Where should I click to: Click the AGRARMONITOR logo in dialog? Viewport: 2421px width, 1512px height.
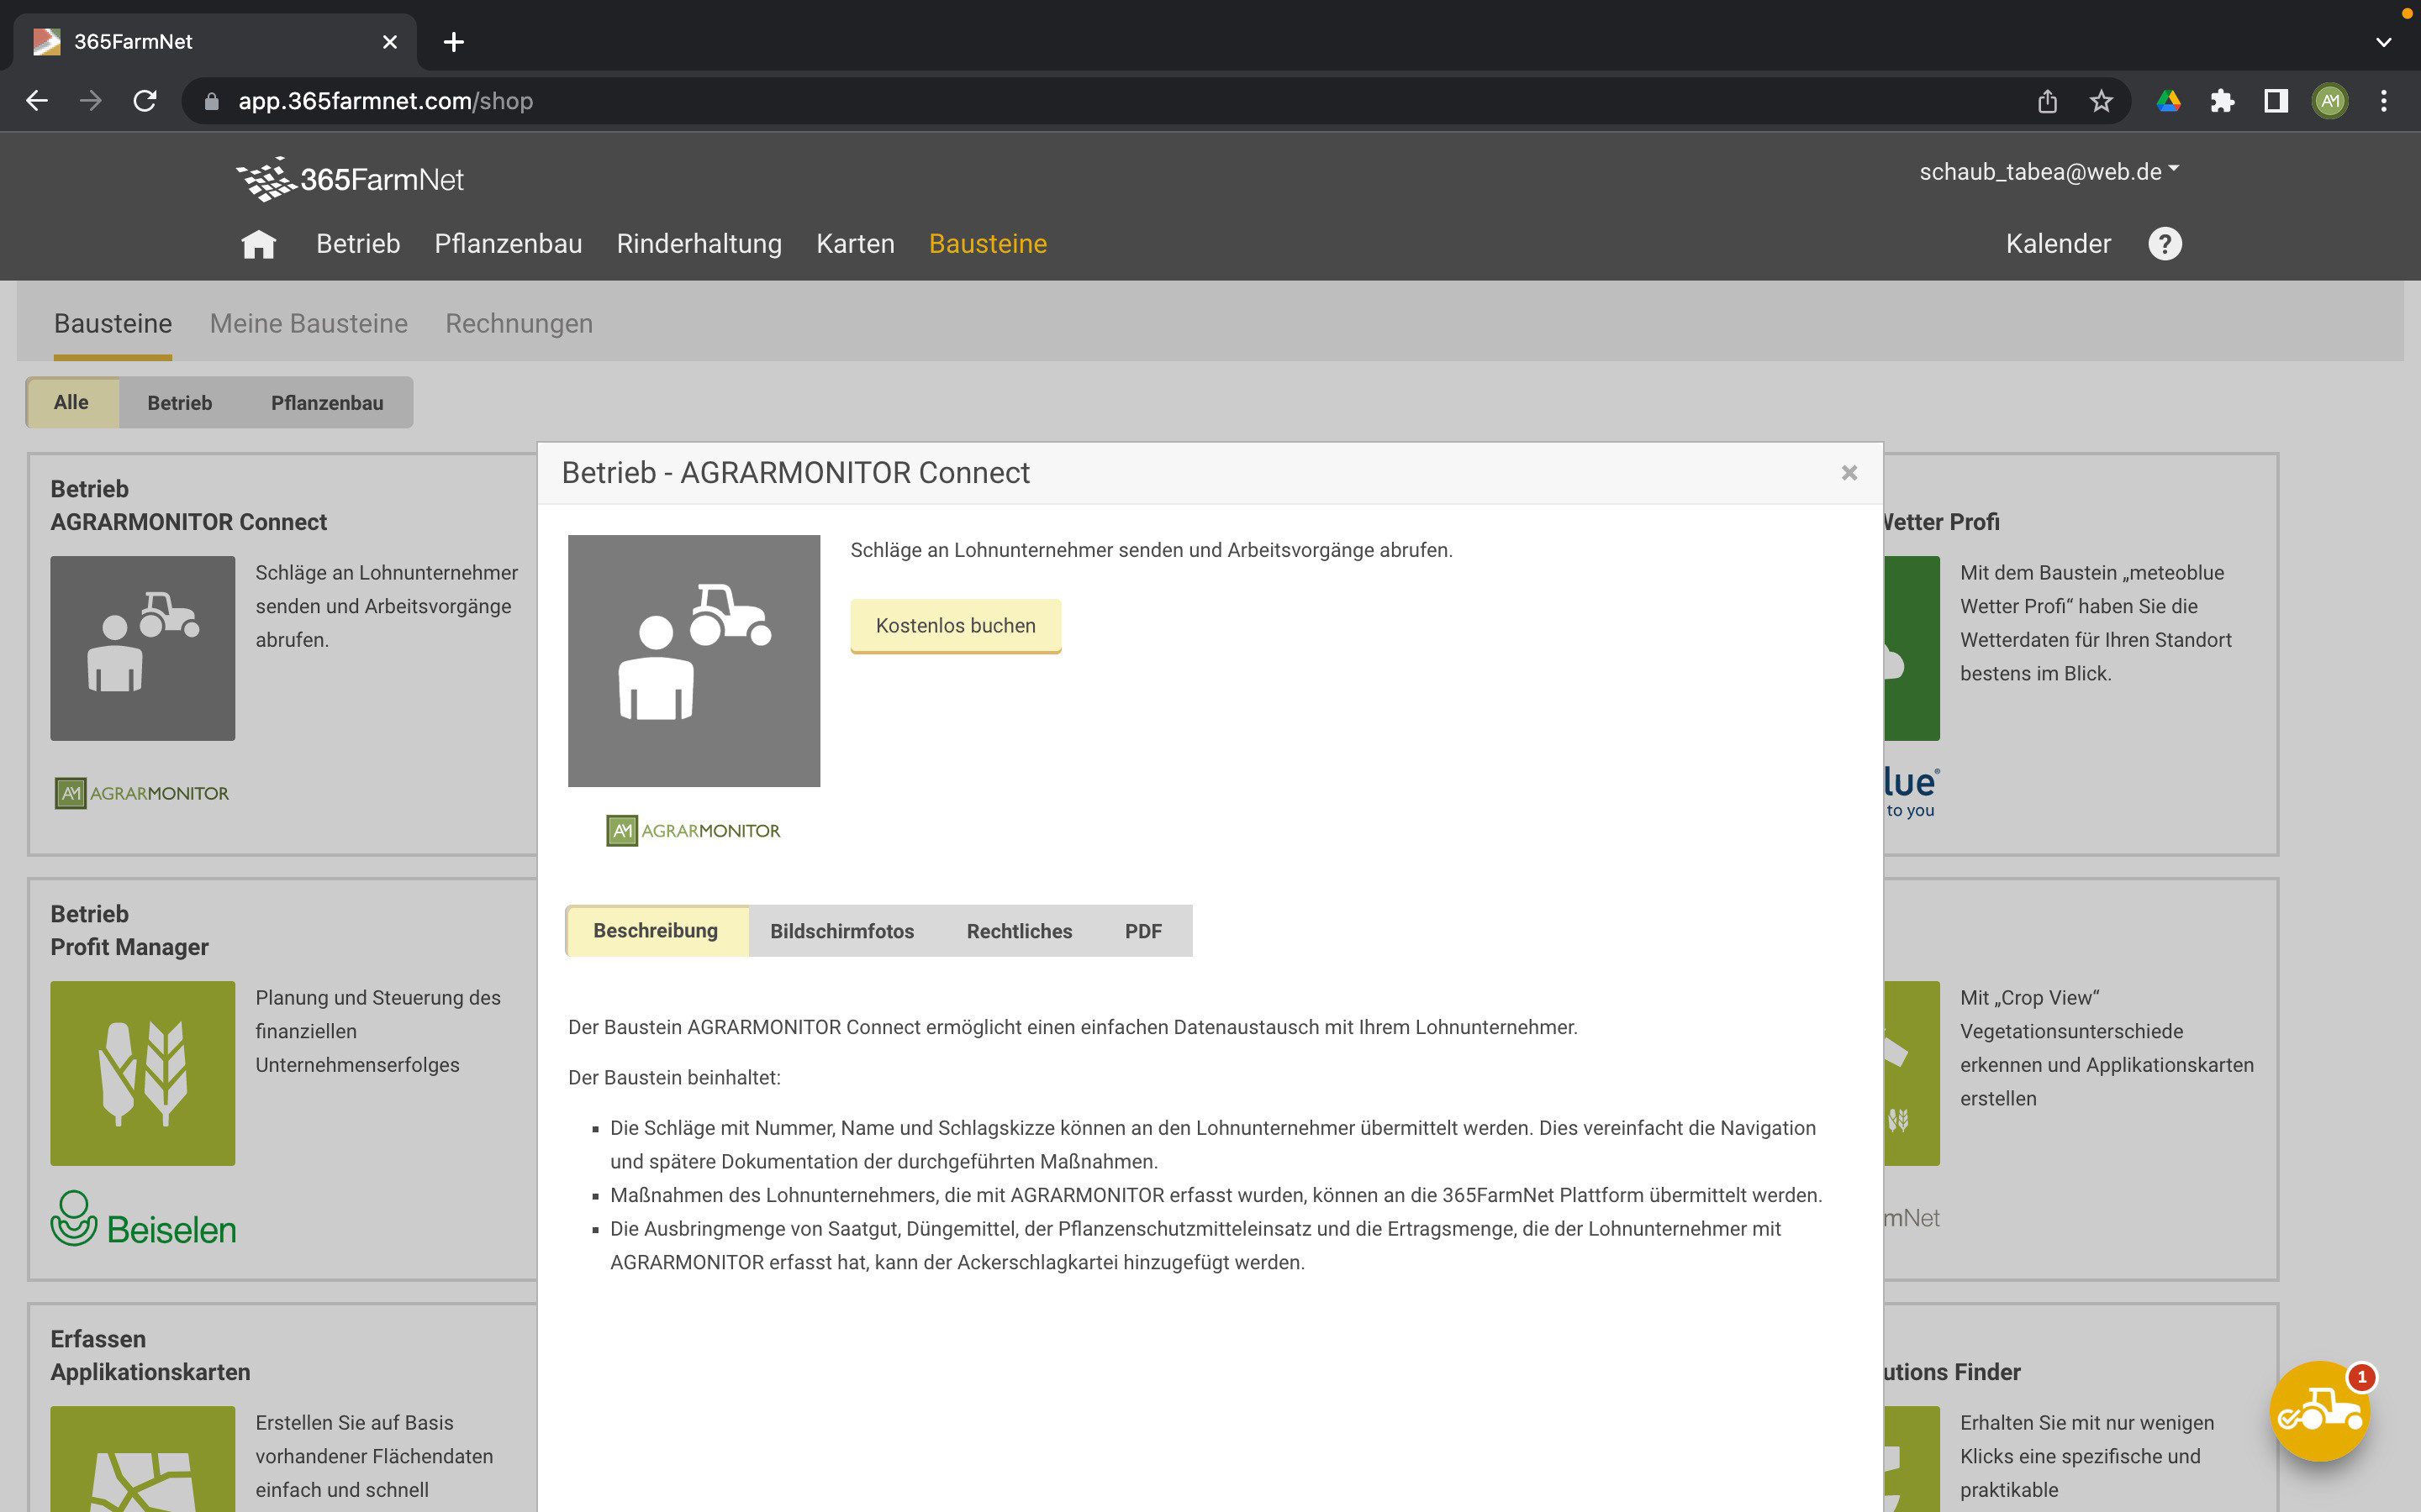694,830
